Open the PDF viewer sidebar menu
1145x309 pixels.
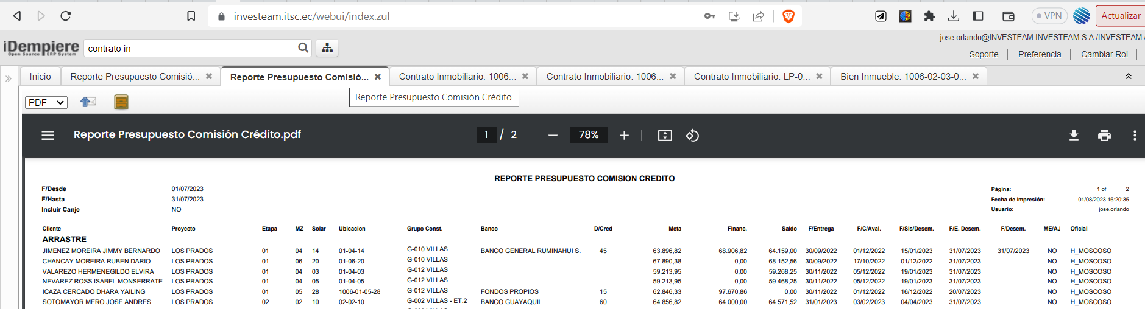[x=48, y=135]
